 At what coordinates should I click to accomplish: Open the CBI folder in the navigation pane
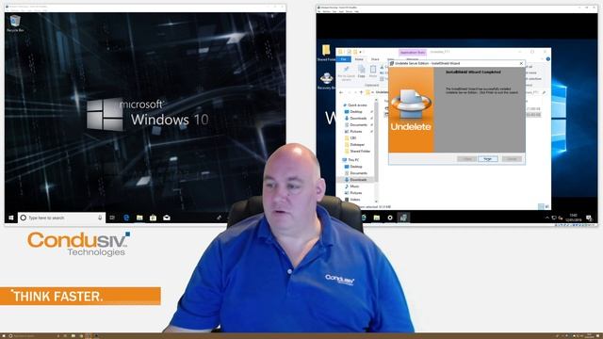click(x=350, y=138)
